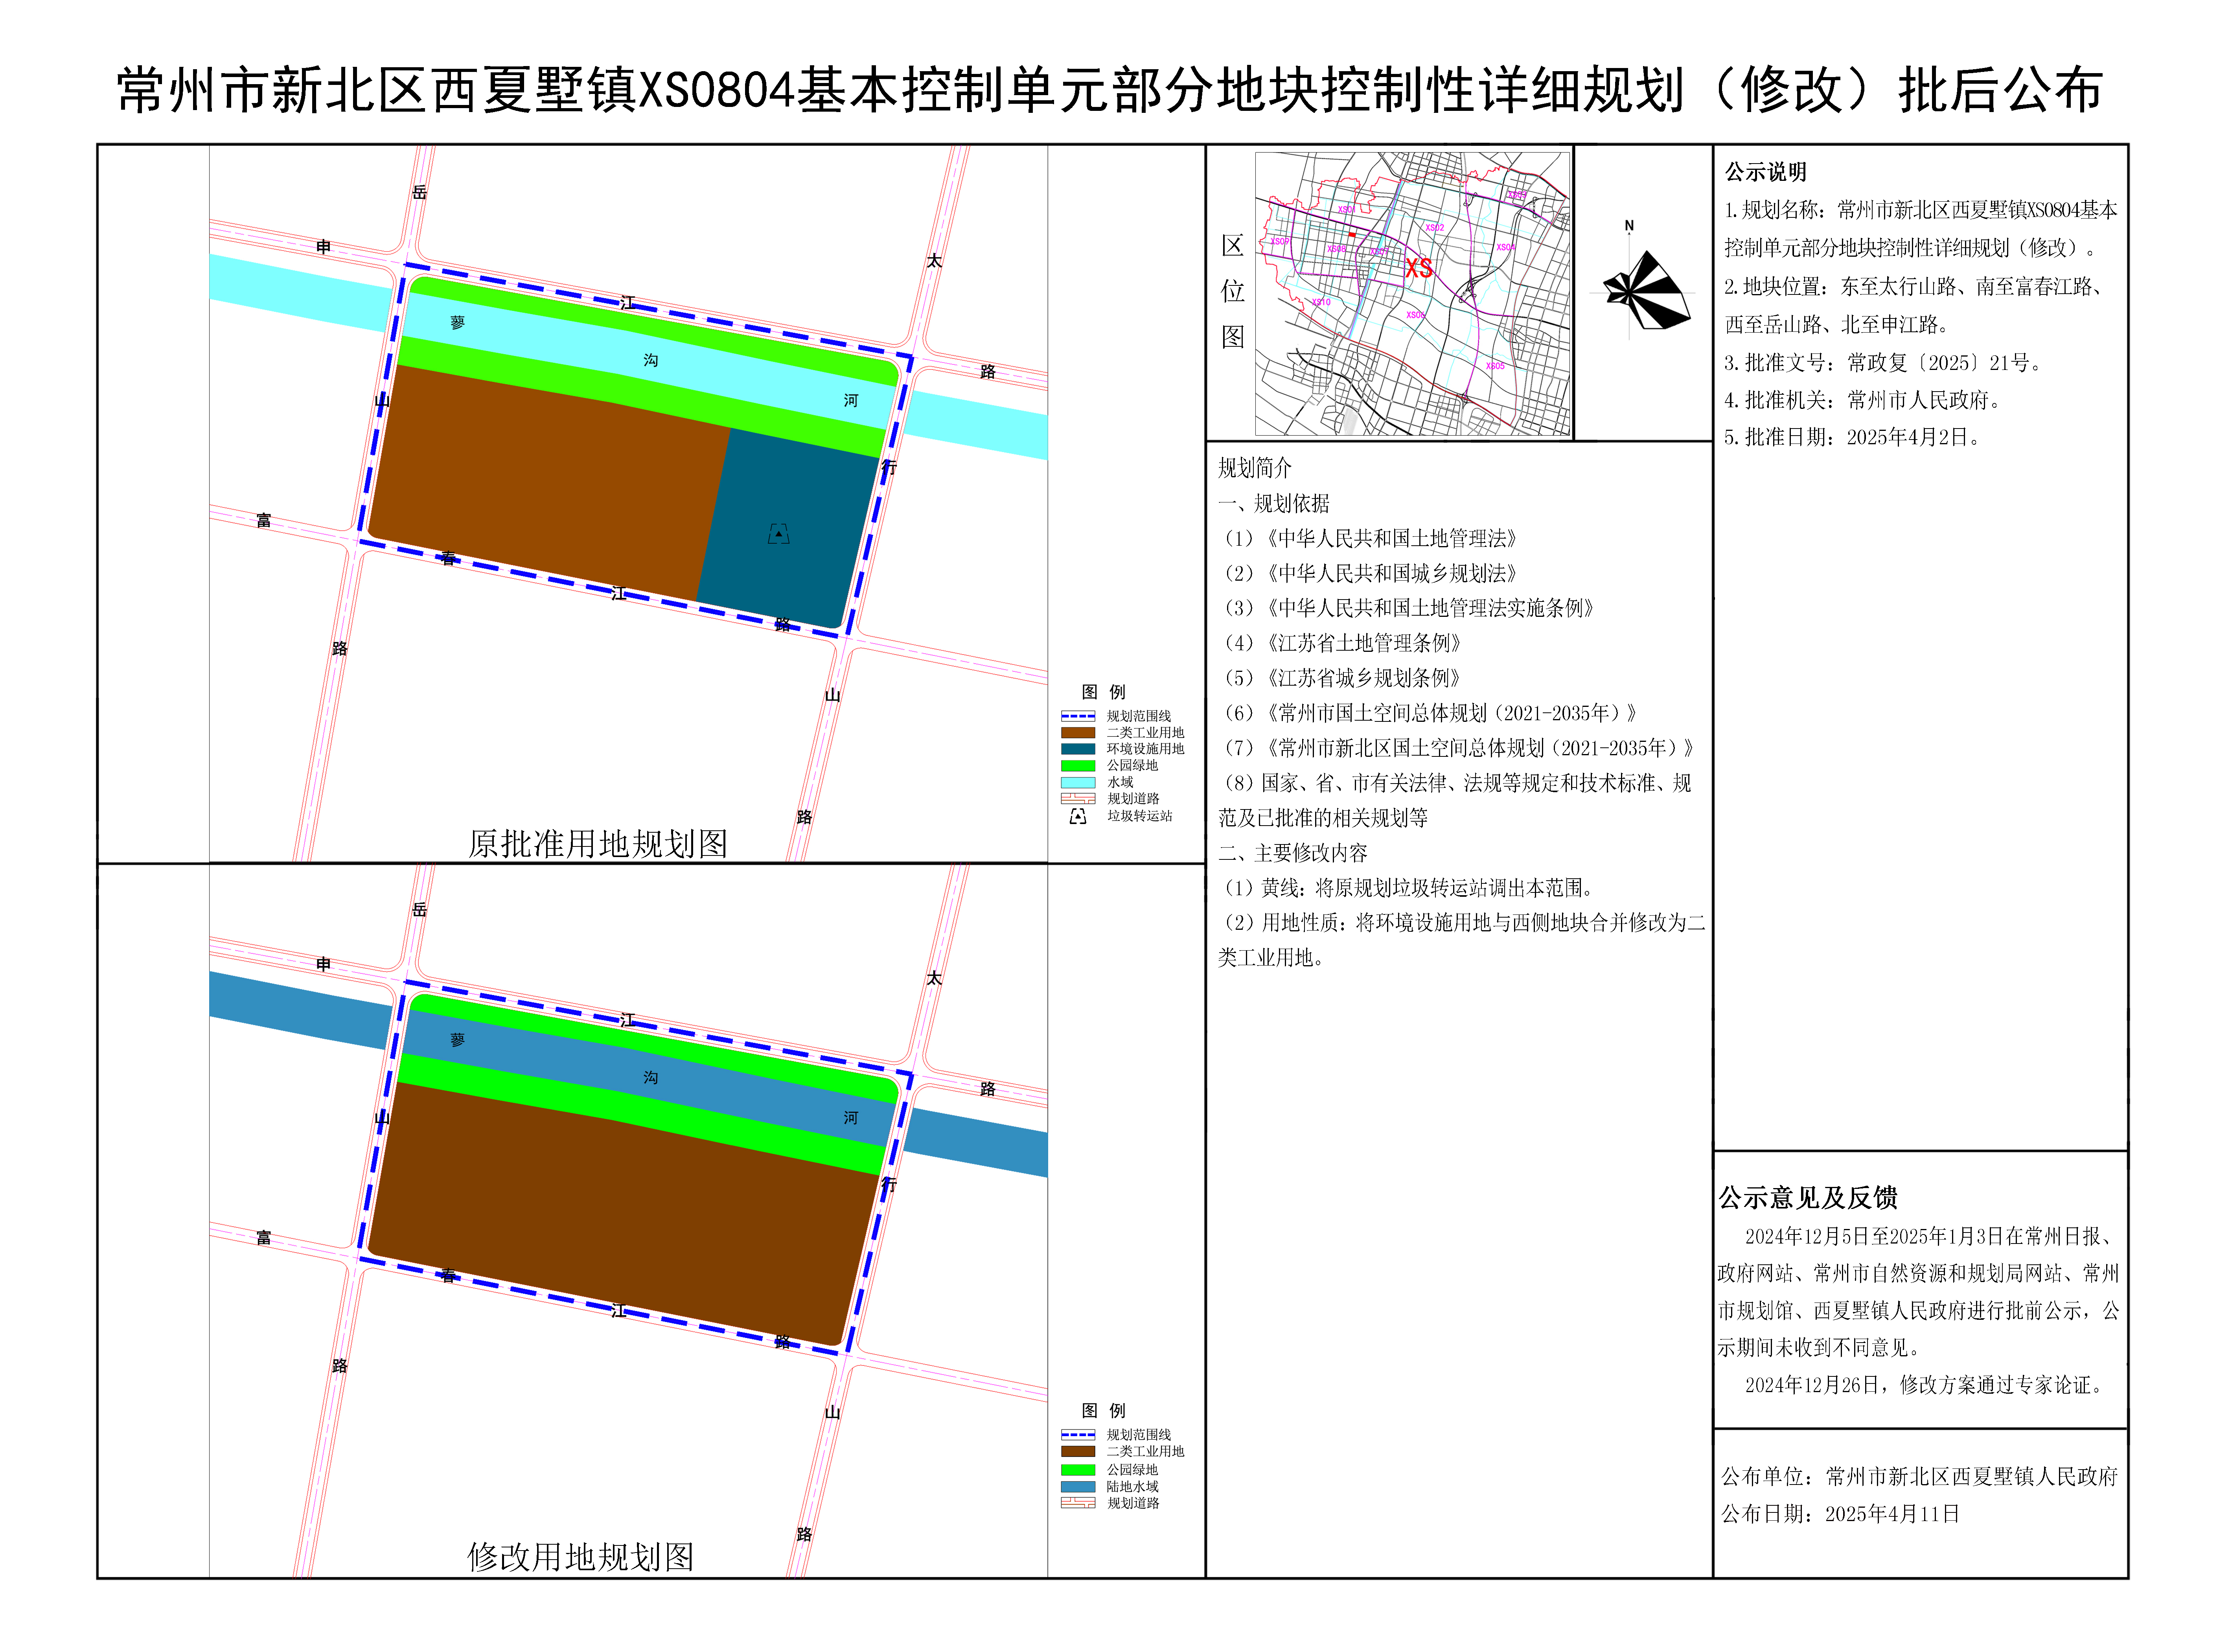
Task: Click 《中华人民共和国土地管理法实施条例》 line
Action: 1408,608
